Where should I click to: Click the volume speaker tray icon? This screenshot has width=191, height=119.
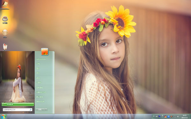[178, 116]
